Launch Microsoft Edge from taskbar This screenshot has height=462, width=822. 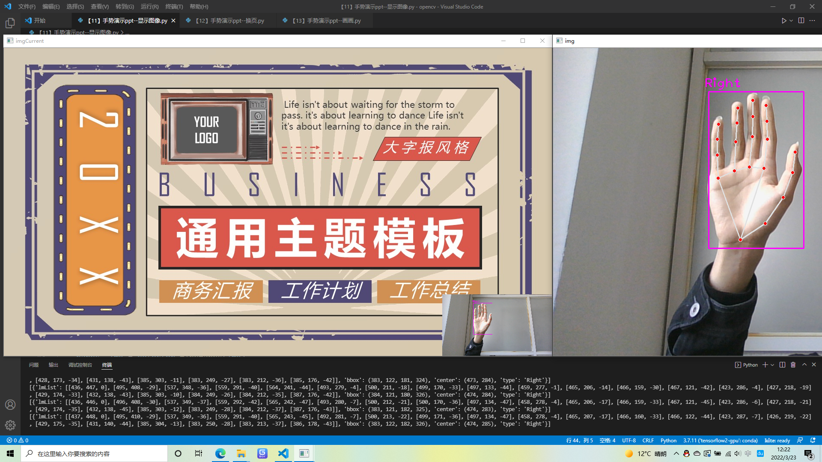click(220, 453)
